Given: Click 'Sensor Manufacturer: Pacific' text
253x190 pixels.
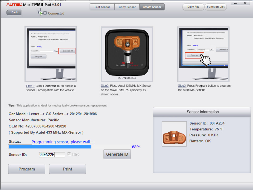Looking at the screenshot, I should coord(34,120).
